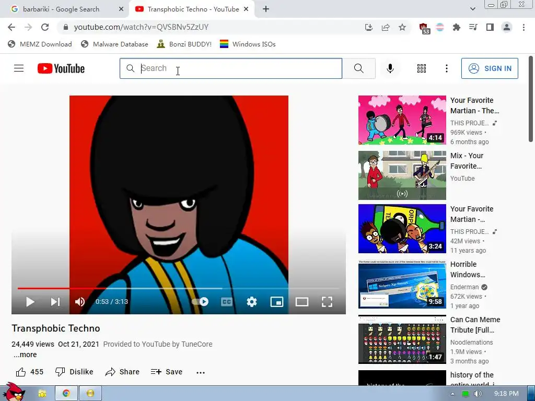This screenshot has height=401, width=535.
Task: Share this page icon in address bar
Action: 386,27
